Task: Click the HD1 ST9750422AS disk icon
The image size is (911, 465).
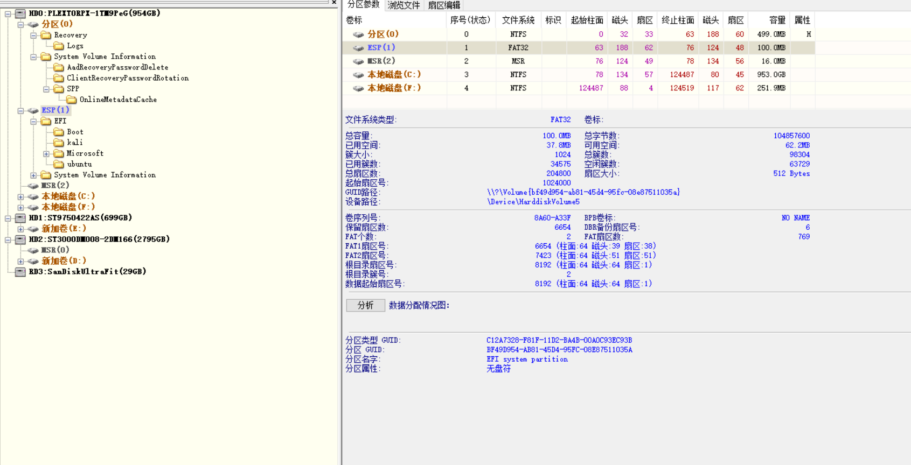Action: pyautogui.click(x=20, y=218)
